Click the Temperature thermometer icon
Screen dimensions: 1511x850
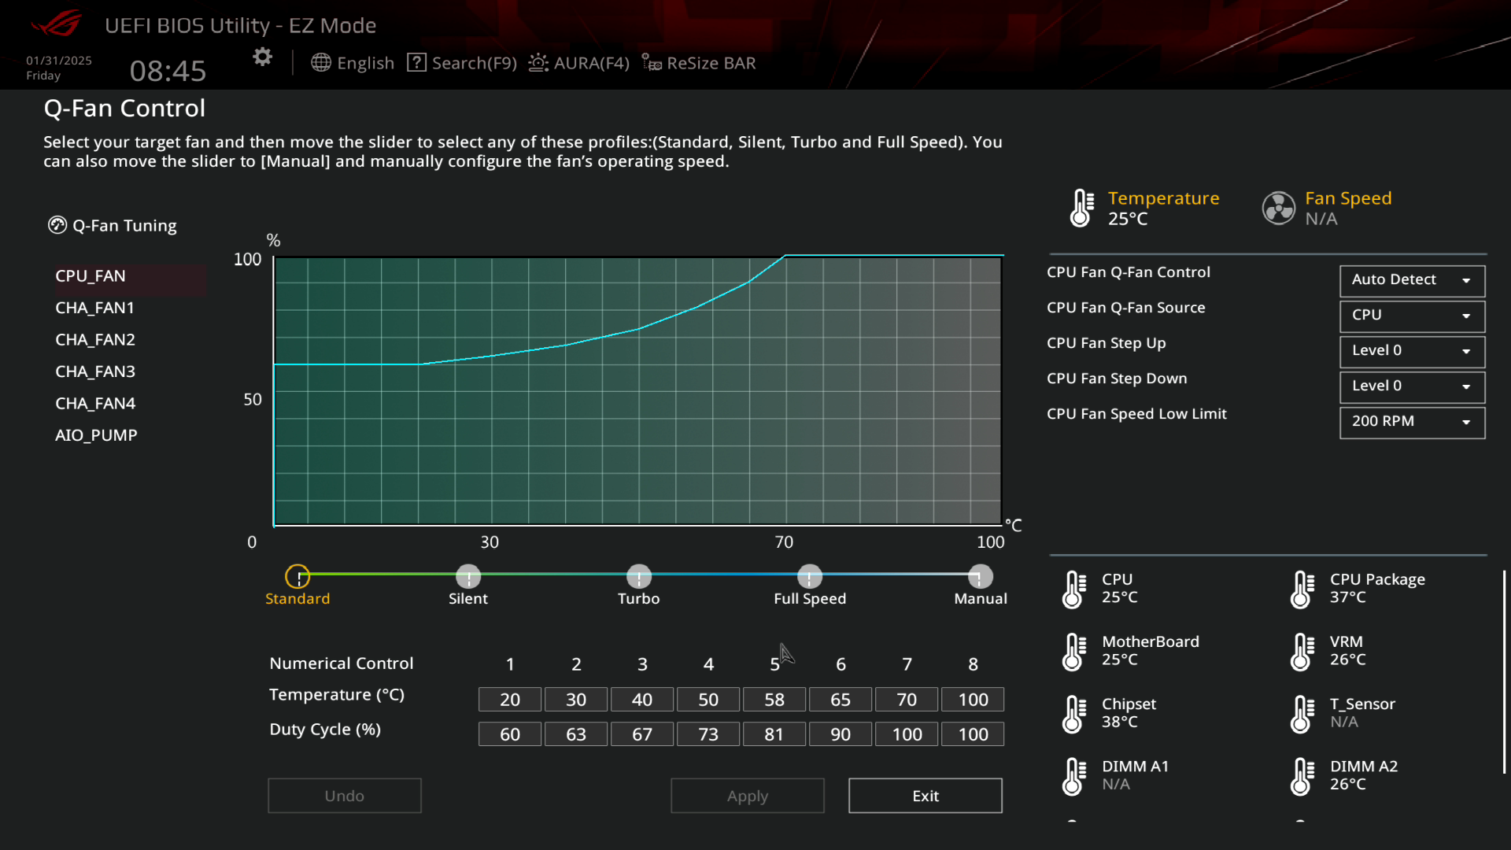[1079, 206]
